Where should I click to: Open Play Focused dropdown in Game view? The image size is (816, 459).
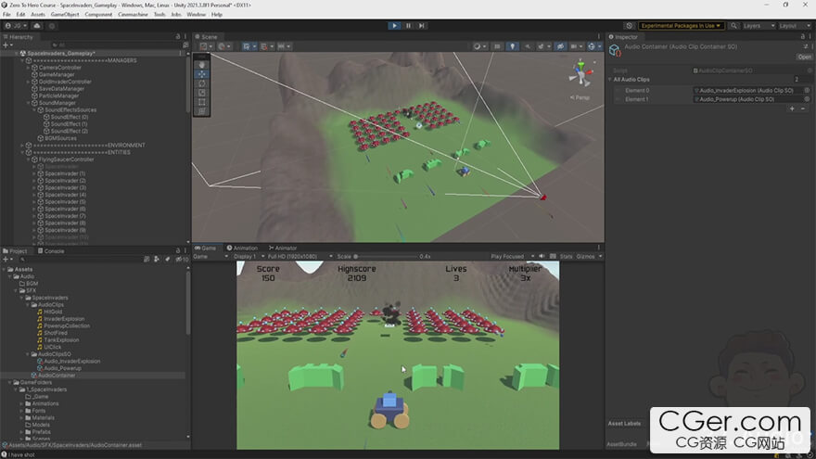coord(512,257)
